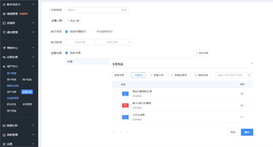The height and width of the screenshot is (147, 273).
Task: Go to previous page in card list pagination
Action: (x=114, y=132)
